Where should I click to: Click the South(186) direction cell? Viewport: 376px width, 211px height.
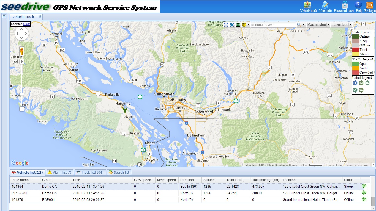click(190, 187)
